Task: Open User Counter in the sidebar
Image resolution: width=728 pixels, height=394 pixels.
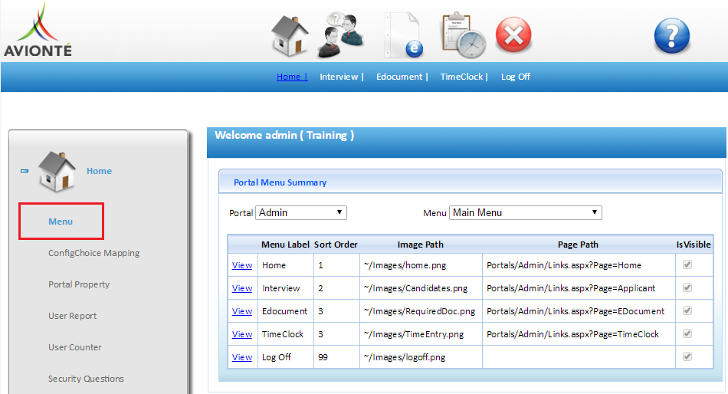Action: coord(75,347)
